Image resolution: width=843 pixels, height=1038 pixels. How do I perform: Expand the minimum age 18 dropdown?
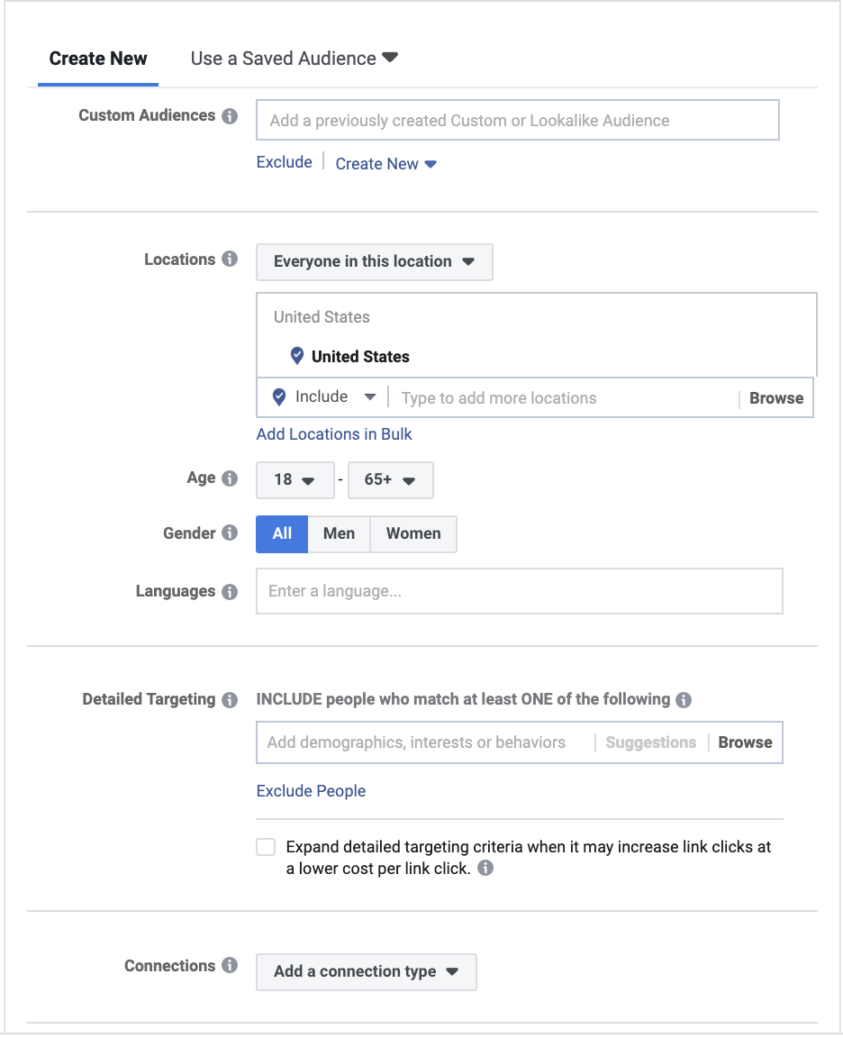295,479
